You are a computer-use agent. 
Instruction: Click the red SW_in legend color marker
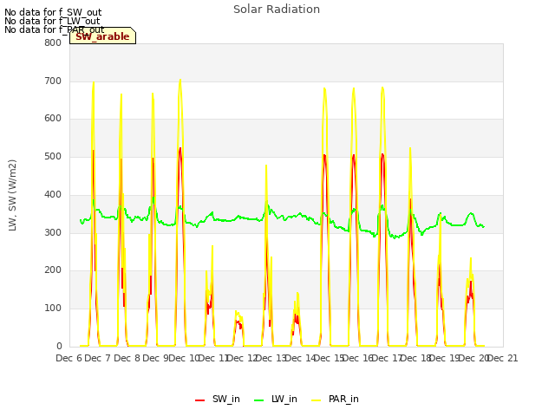(200, 400)
